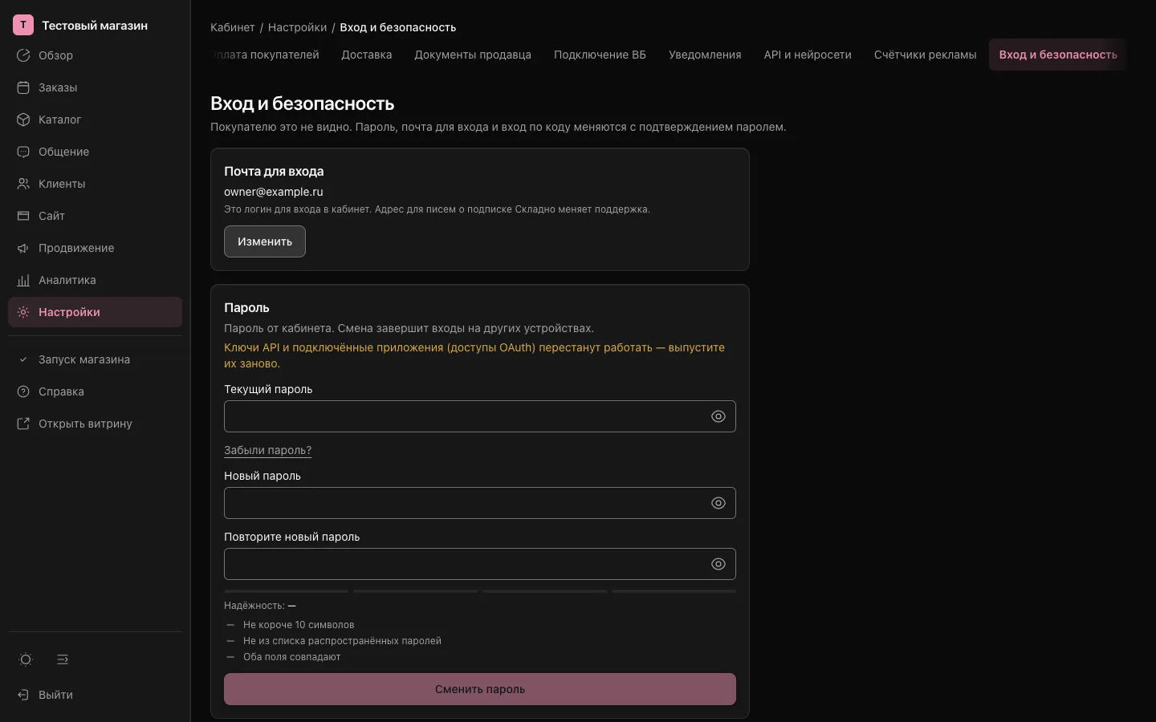This screenshot has width=1156, height=722.
Task: Focus the Текущий пароль input field
Action: click(480, 416)
